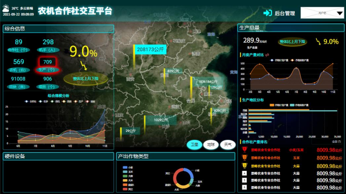Click the weather cloud-sun icon

point(6,8)
